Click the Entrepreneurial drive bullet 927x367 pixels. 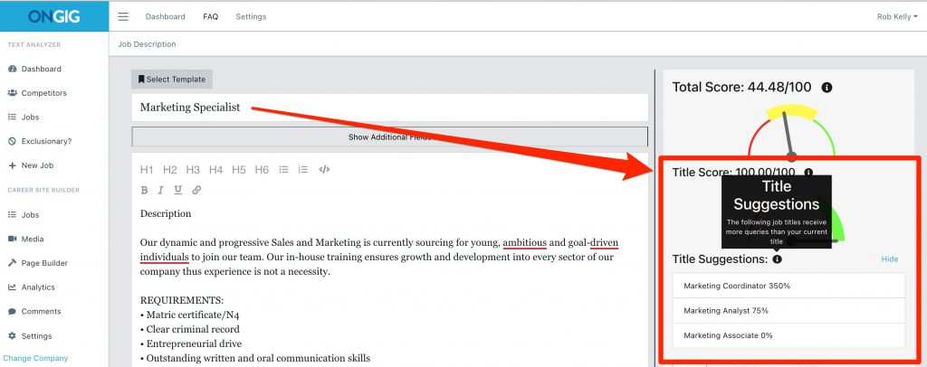coord(191,343)
